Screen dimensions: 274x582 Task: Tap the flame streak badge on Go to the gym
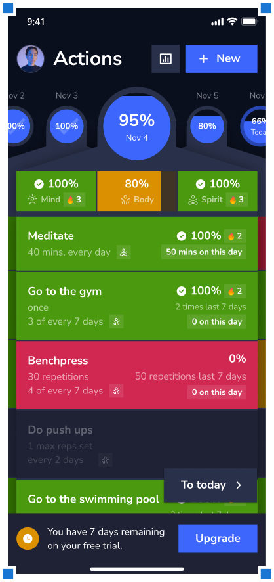click(235, 292)
